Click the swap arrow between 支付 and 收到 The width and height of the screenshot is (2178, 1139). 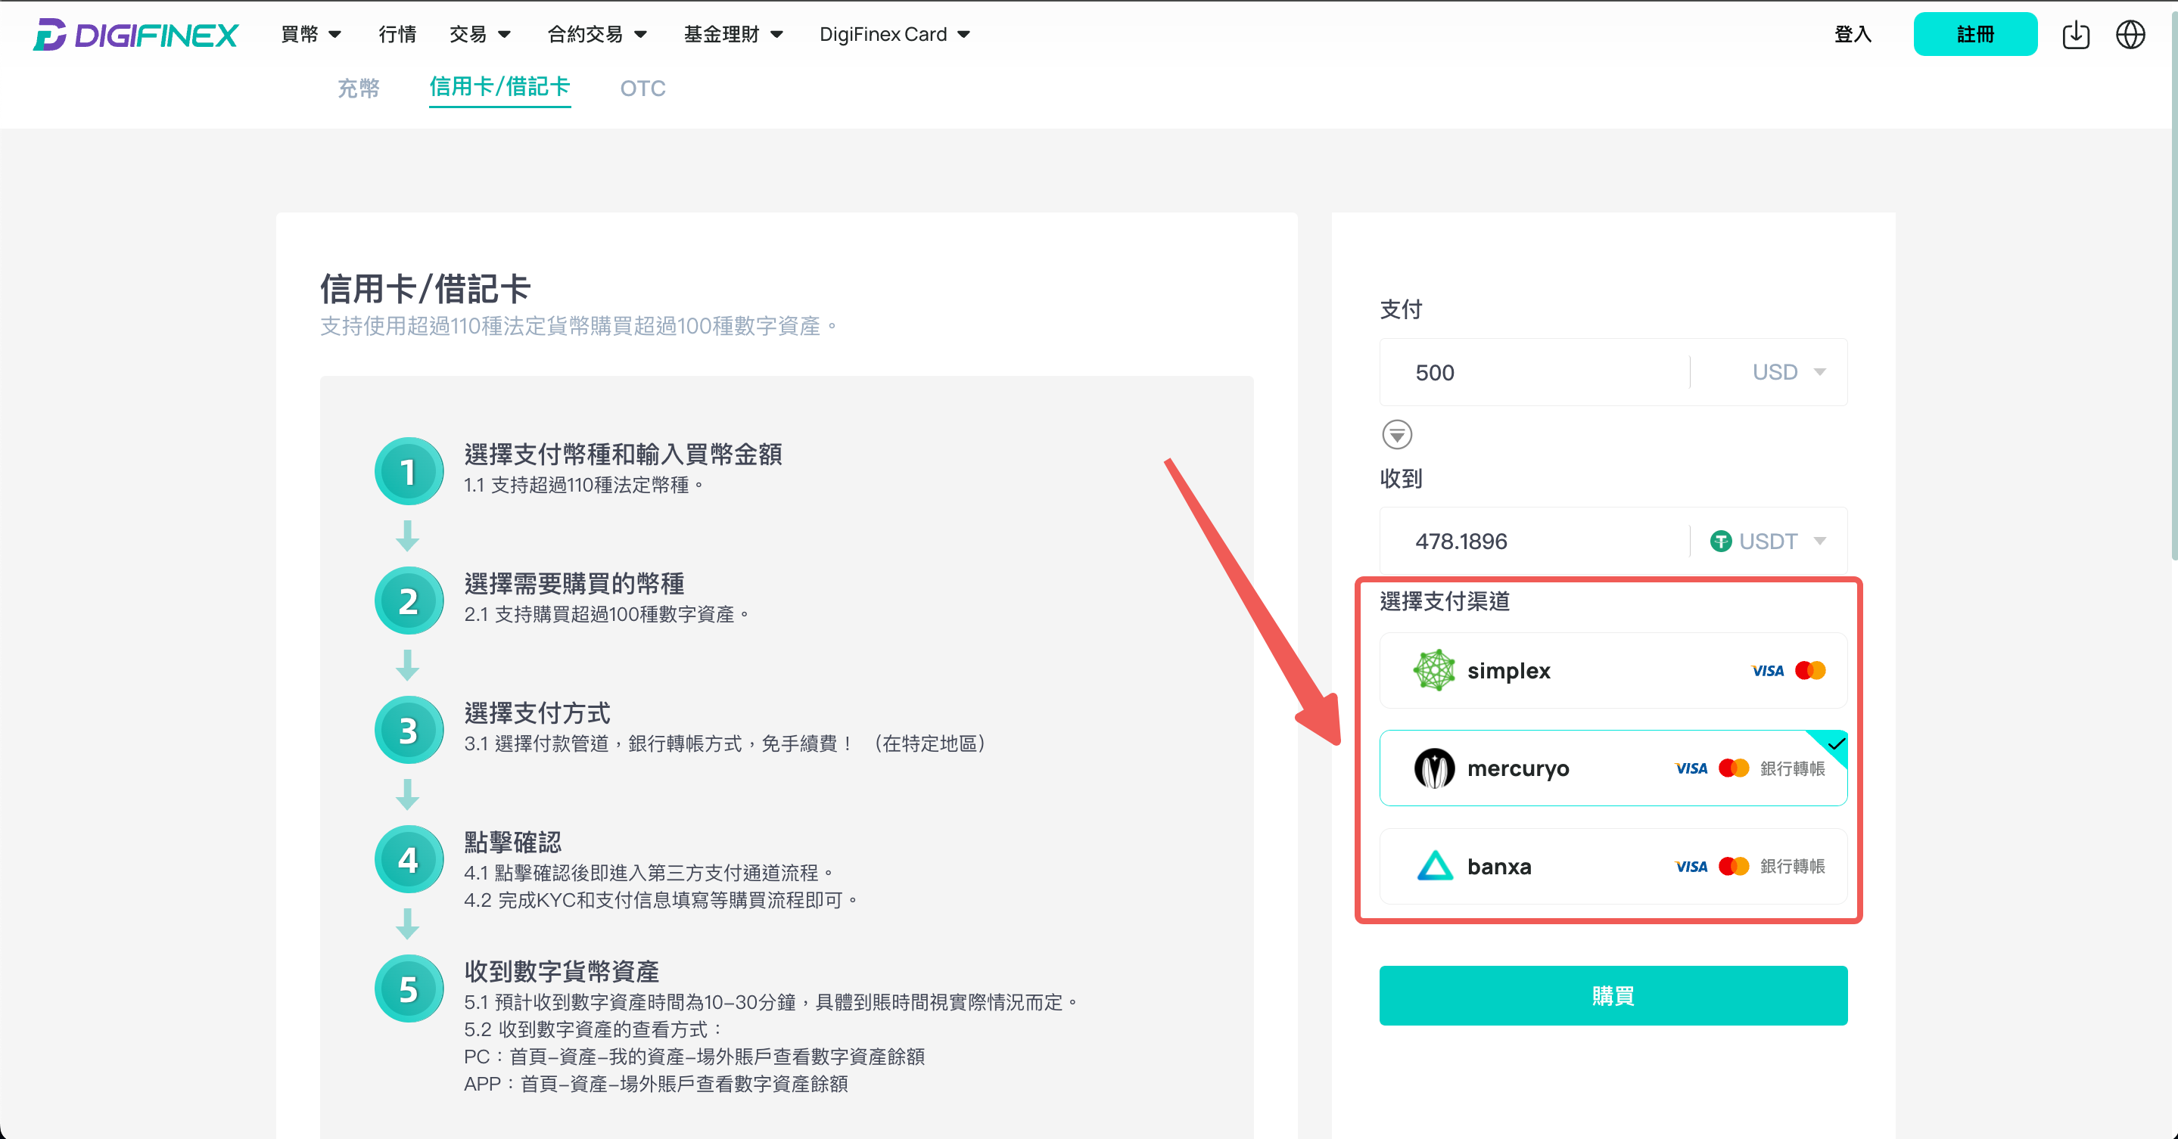point(1397,434)
